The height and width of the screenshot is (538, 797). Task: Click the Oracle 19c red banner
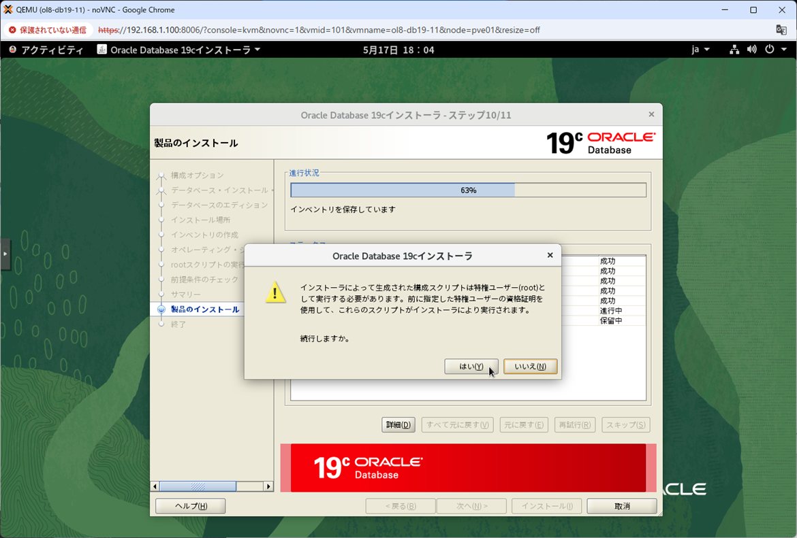pyautogui.click(x=468, y=468)
